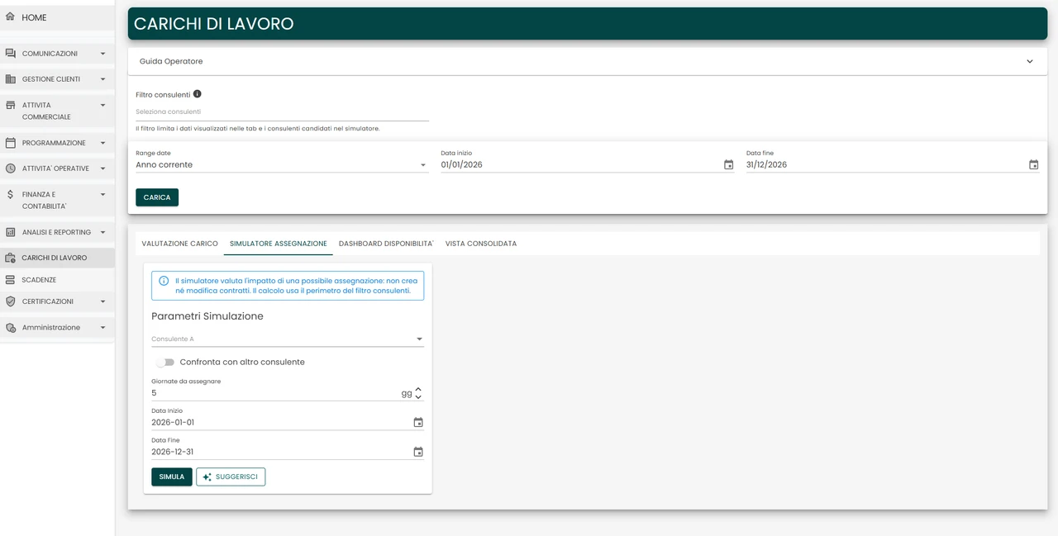
Task: Click the Scadenze sidebar icon
Action: click(x=10, y=280)
